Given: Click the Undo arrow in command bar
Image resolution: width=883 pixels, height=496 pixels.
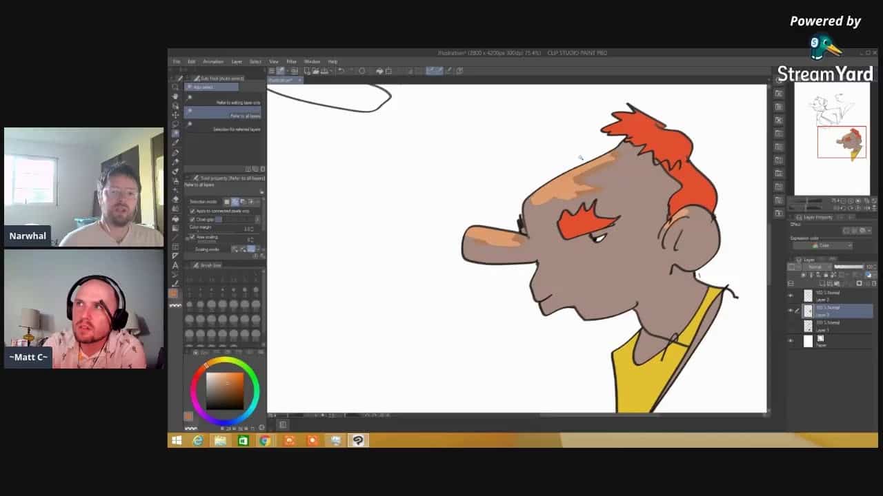Looking at the screenshot, I should [341, 70].
